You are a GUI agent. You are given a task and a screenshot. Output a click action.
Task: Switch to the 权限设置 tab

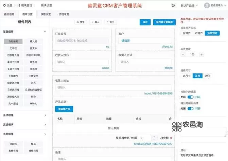[46, 14]
